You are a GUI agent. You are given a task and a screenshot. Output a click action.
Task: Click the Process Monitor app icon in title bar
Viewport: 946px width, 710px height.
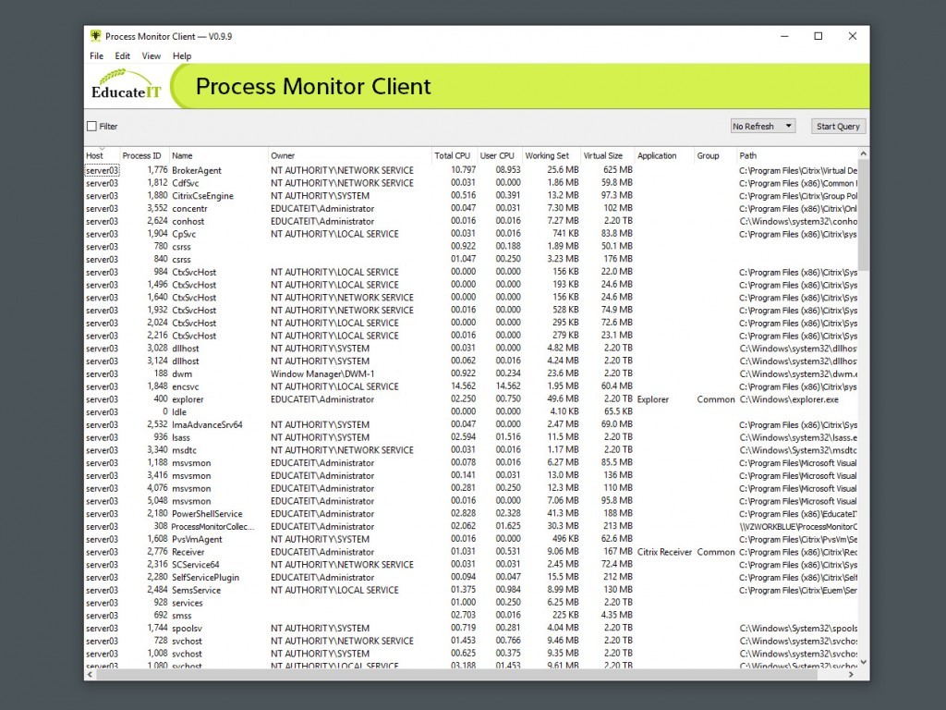pos(95,36)
